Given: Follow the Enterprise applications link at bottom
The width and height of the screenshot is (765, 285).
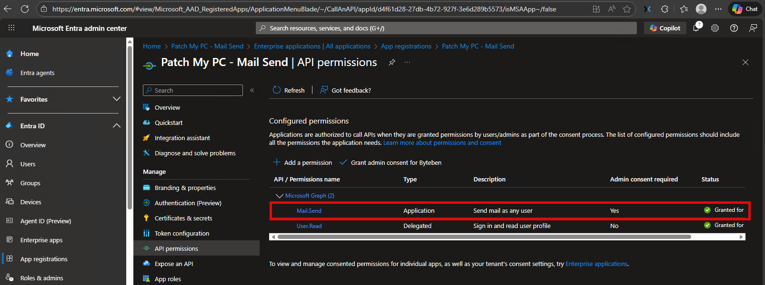Looking at the screenshot, I should click(x=596, y=264).
